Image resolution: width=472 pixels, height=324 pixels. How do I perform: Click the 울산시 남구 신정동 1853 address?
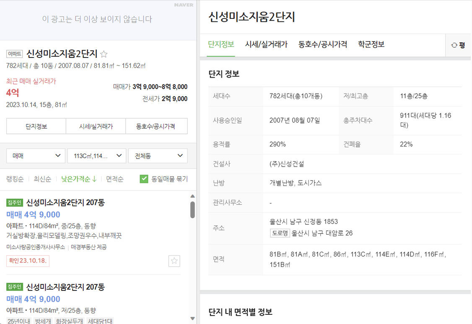pyautogui.click(x=304, y=222)
